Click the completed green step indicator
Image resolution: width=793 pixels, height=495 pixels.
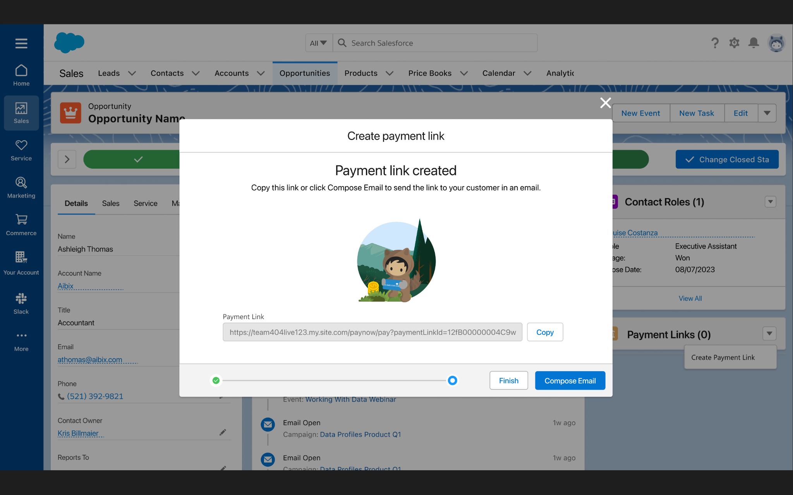(x=216, y=381)
